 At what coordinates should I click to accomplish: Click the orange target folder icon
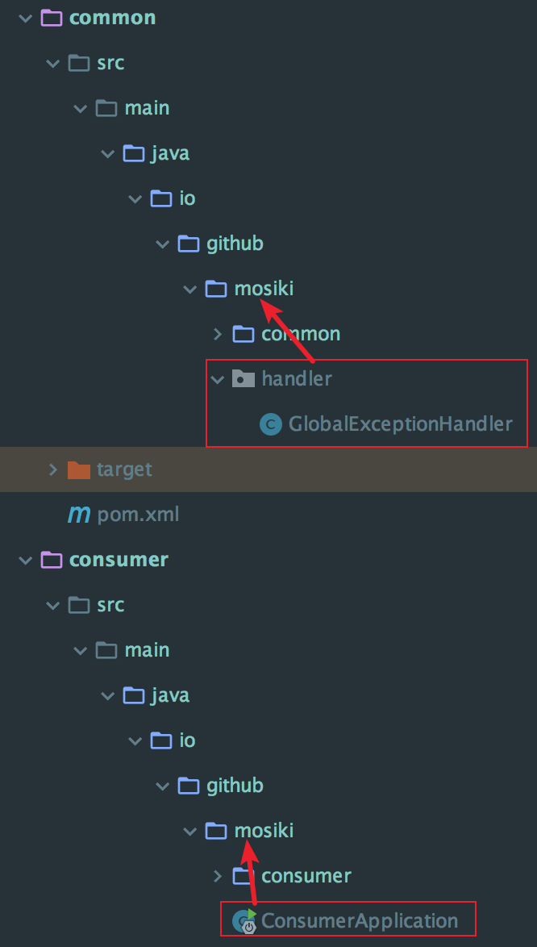(78, 469)
